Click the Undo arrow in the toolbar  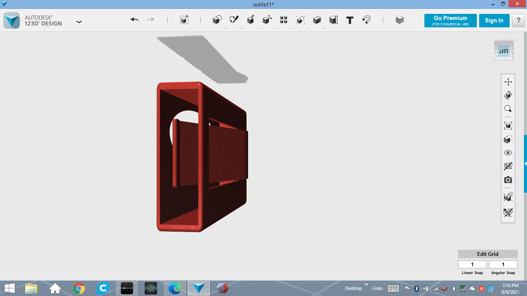(134, 20)
